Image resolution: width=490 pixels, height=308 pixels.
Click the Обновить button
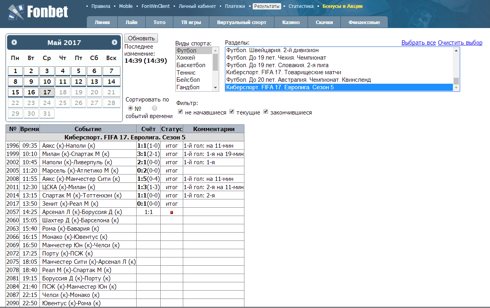pos(141,38)
